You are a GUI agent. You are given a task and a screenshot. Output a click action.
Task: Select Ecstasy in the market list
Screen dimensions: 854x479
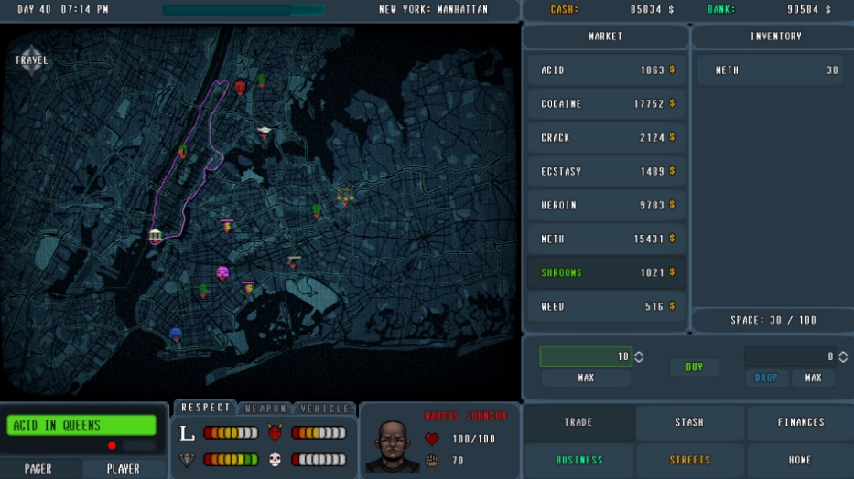pyautogui.click(x=606, y=171)
